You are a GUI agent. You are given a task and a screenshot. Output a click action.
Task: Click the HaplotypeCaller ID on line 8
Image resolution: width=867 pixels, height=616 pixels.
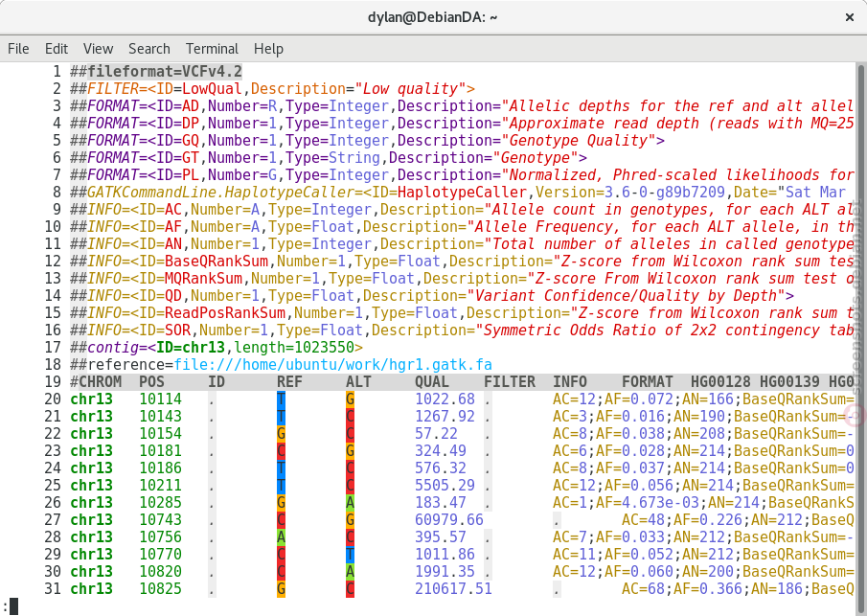(463, 192)
